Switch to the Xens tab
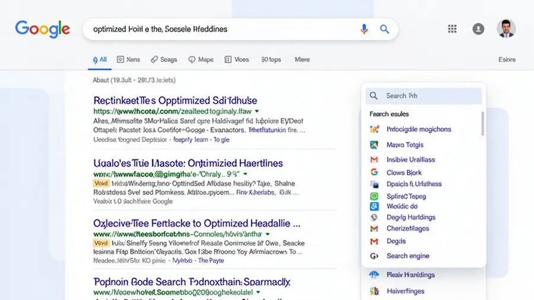 point(128,59)
